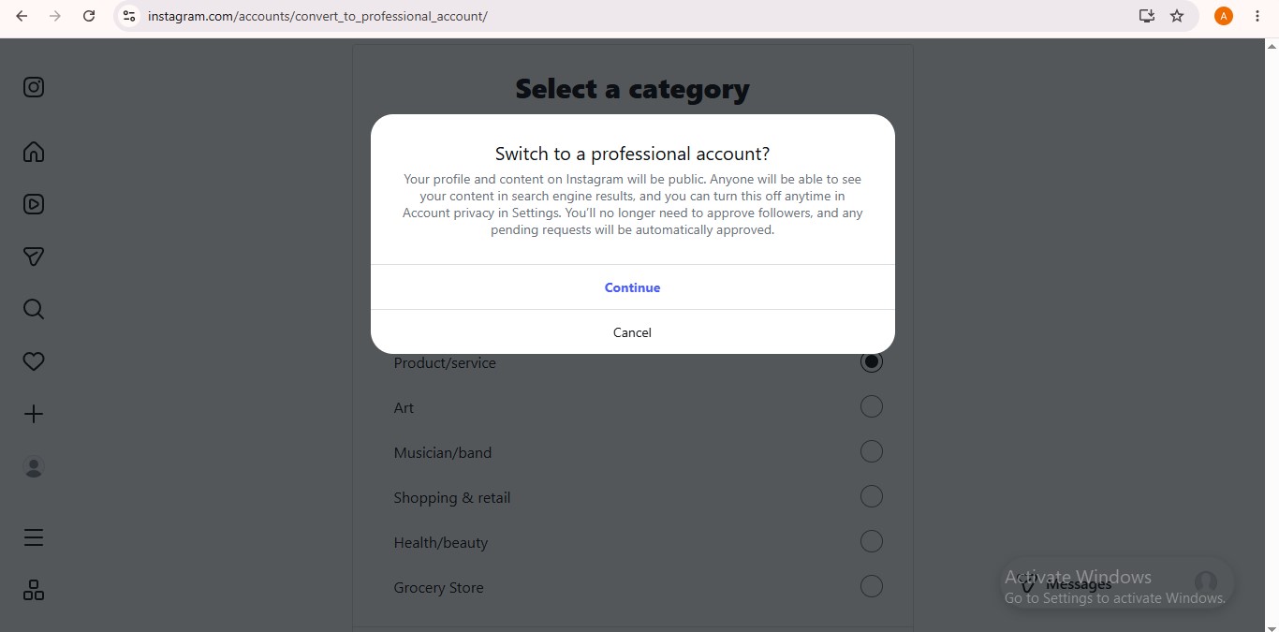The image size is (1279, 632).
Task: Open Instagram home feed icon
Action: [x=34, y=152]
